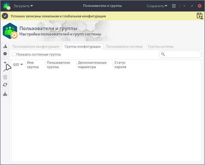The image size is (205, 165).
Task: Open the Сохранить dropdown
Action: 157,6
